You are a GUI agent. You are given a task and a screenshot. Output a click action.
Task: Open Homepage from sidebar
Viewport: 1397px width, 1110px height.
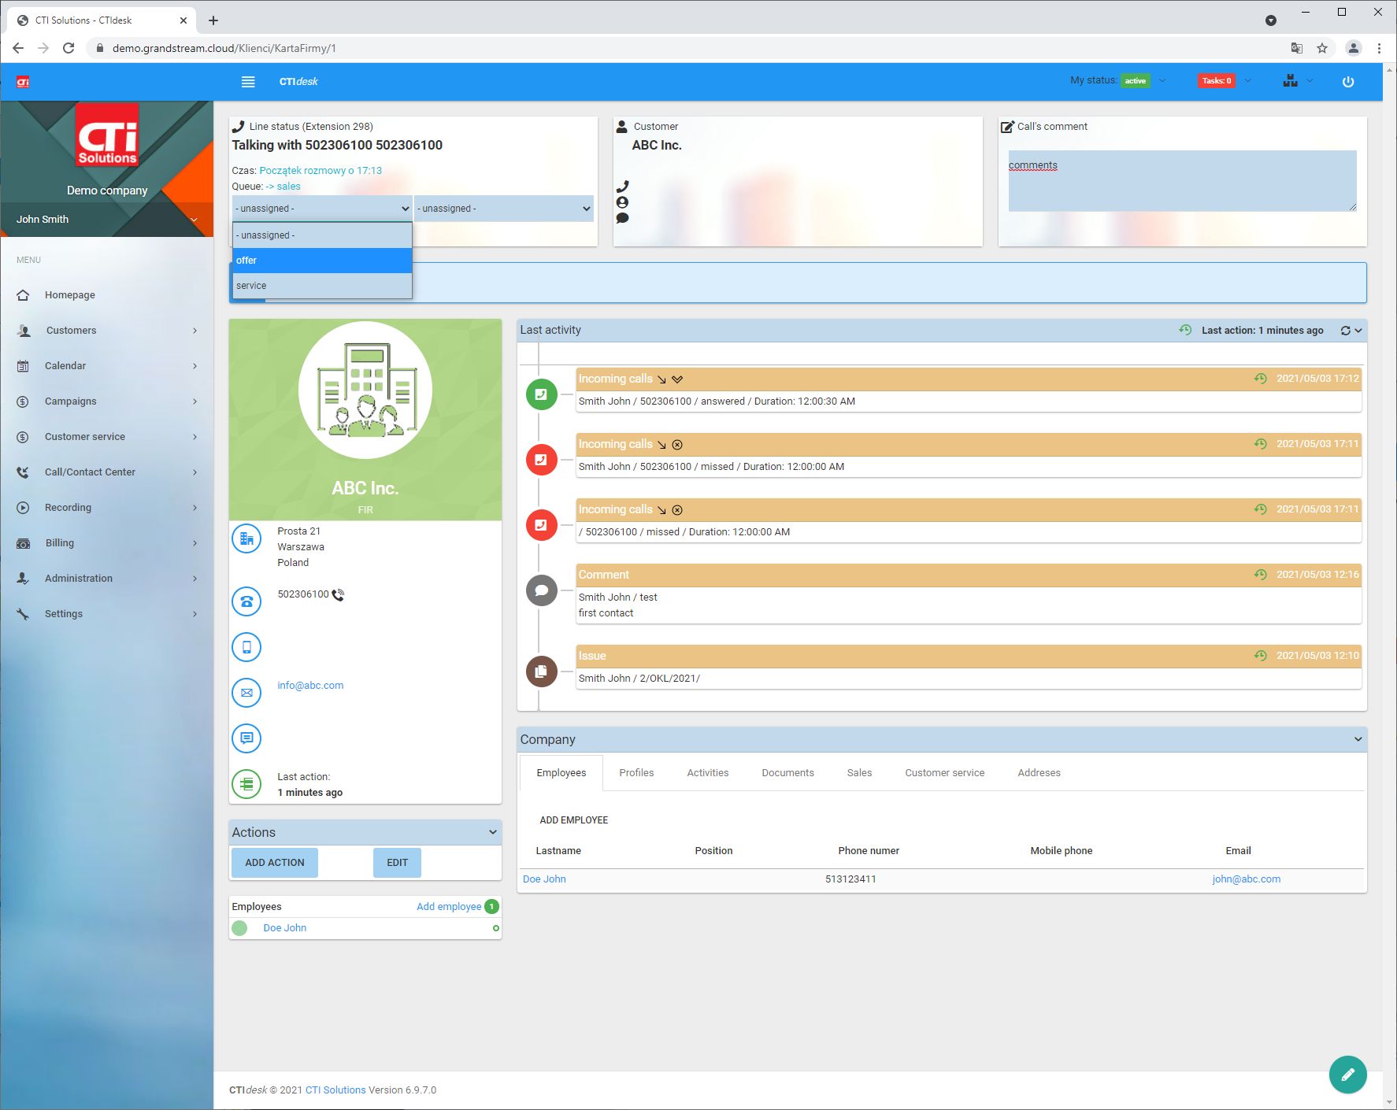[x=106, y=295]
